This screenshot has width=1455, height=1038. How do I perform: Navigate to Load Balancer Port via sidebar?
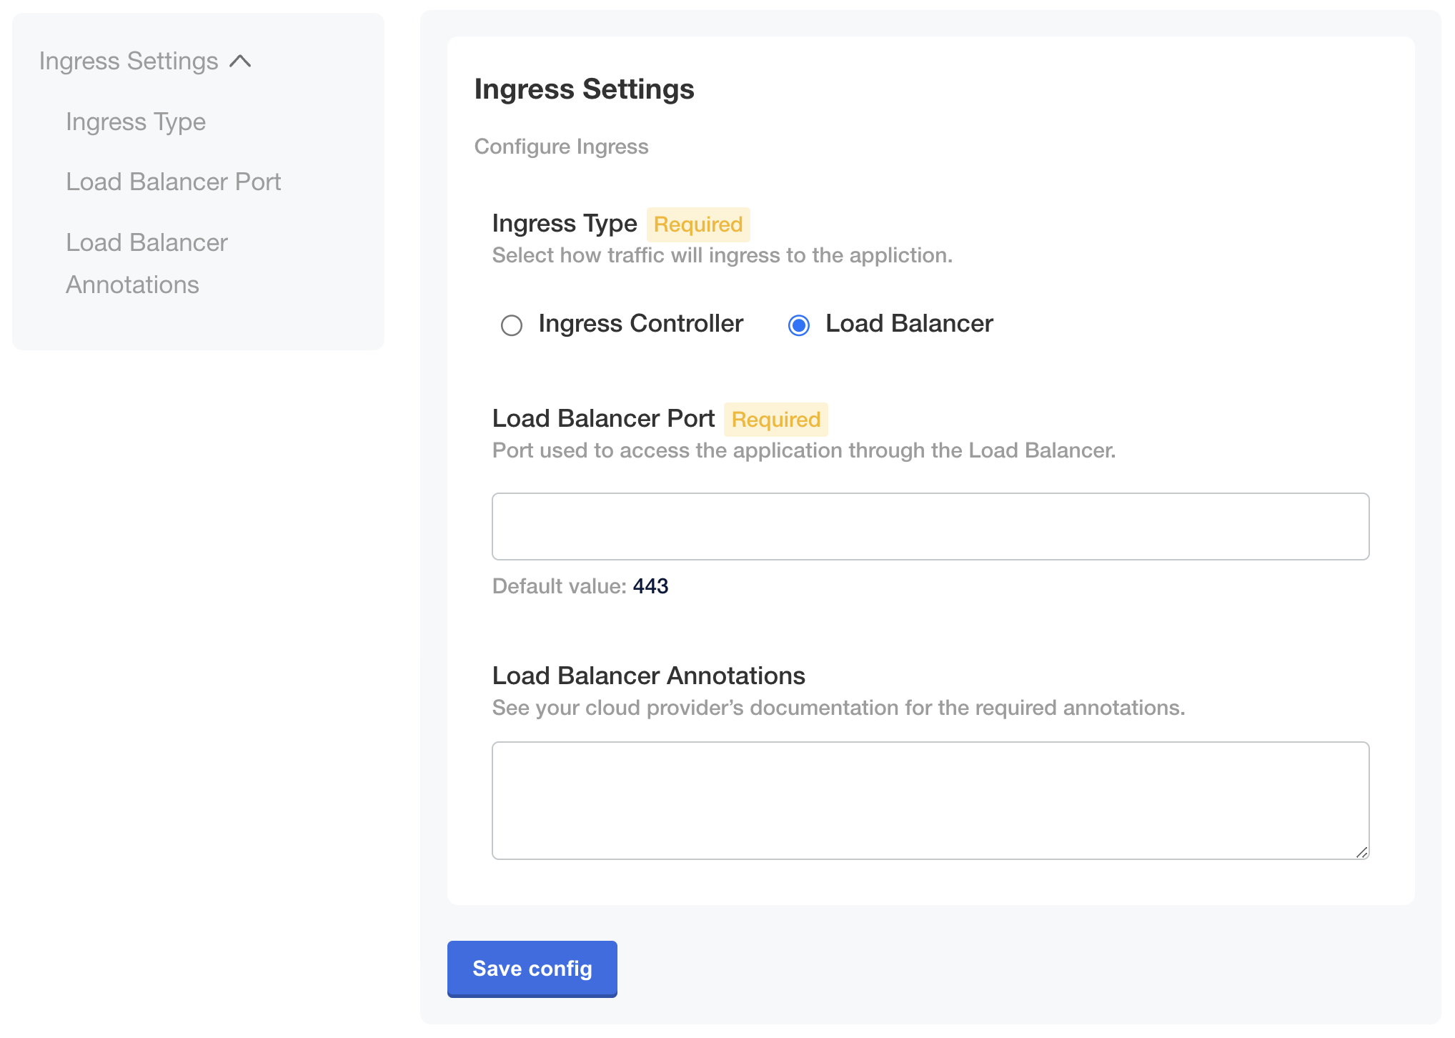click(174, 182)
